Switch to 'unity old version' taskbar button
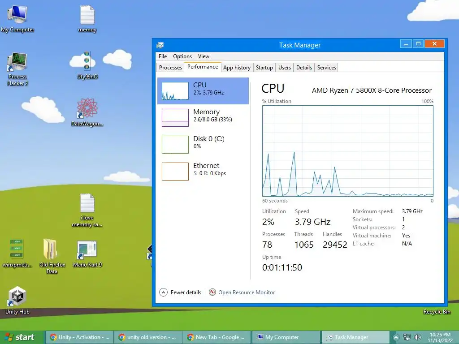459x344 pixels. [148, 337]
